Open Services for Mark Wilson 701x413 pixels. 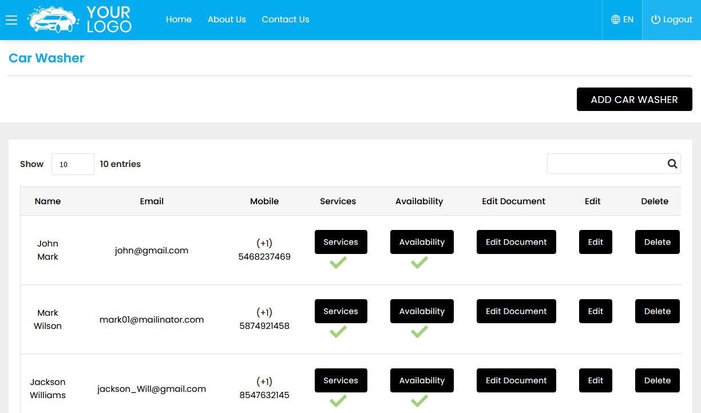click(341, 311)
